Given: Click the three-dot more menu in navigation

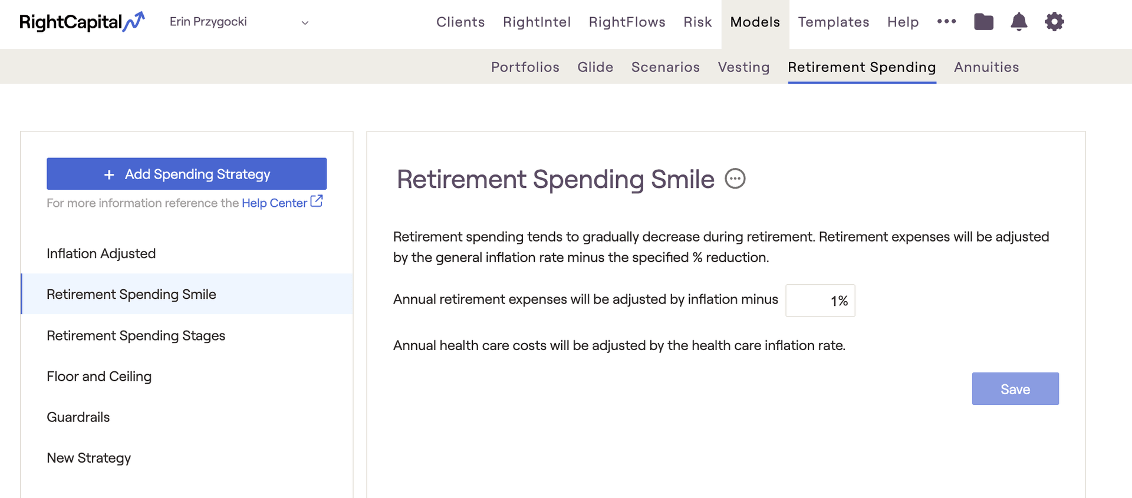Looking at the screenshot, I should (x=946, y=21).
